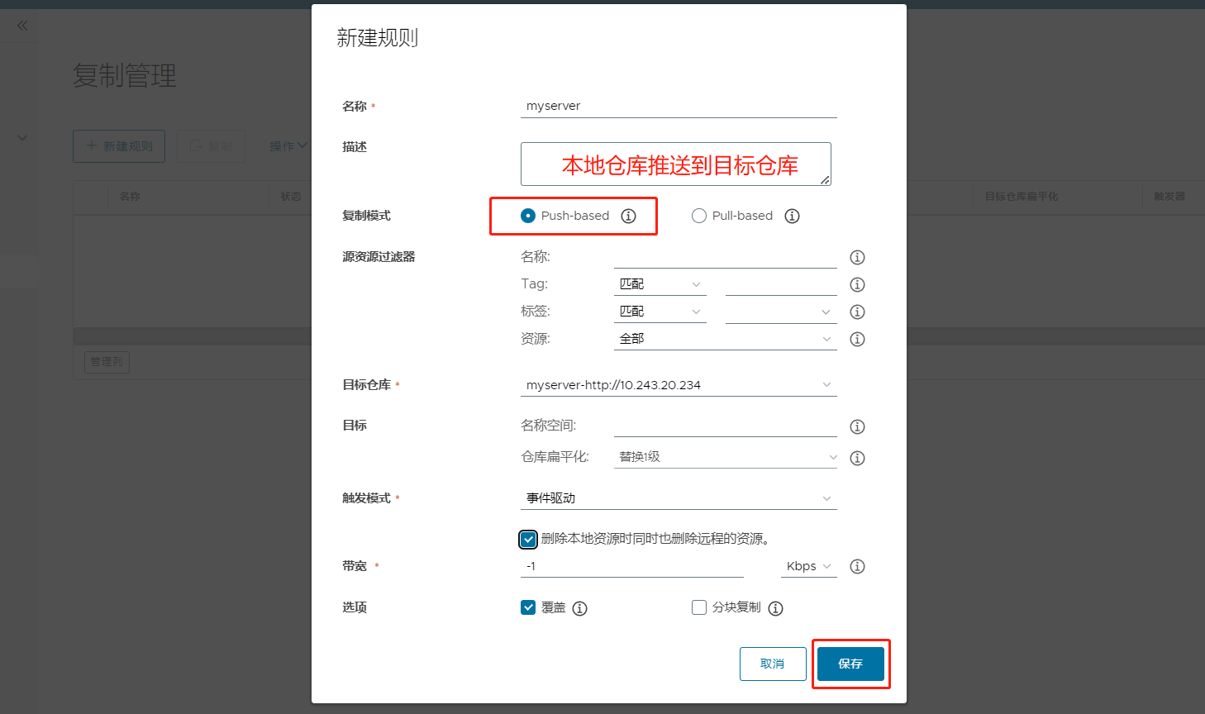
Task: Click the 取消 button
Action: [x=773, y=664]
